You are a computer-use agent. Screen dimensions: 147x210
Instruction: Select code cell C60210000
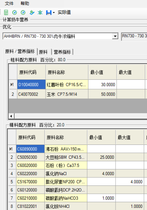point(30,198)
